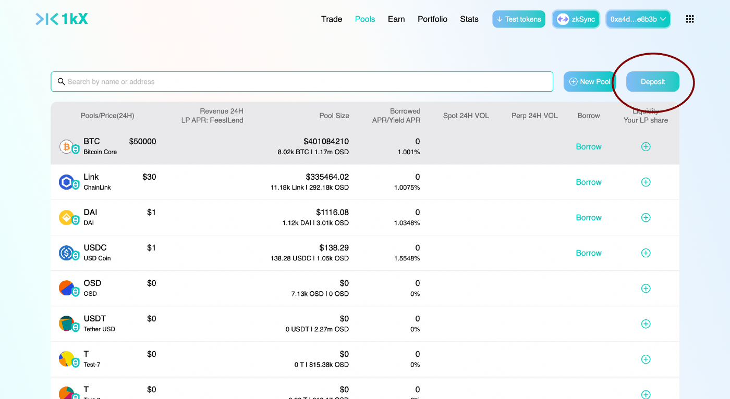Click the Spot 24H VOL column header
This screenshot has width=730, height=399.
coord(466,116)
